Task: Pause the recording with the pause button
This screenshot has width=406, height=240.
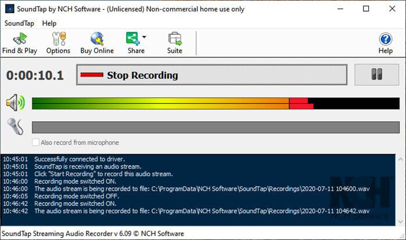Action: click(376, 75)
